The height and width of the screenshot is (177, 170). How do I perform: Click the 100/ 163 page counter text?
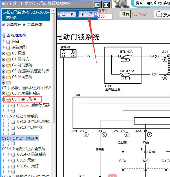(x=139, y=14)
